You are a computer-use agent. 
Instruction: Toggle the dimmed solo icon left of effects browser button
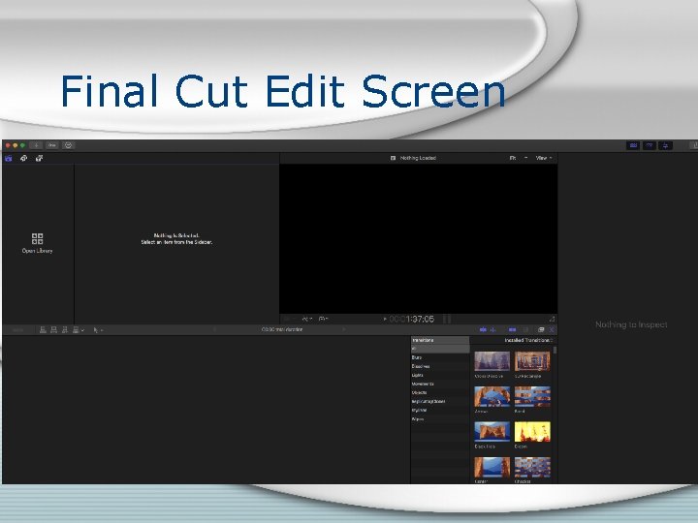click(525, 329)
